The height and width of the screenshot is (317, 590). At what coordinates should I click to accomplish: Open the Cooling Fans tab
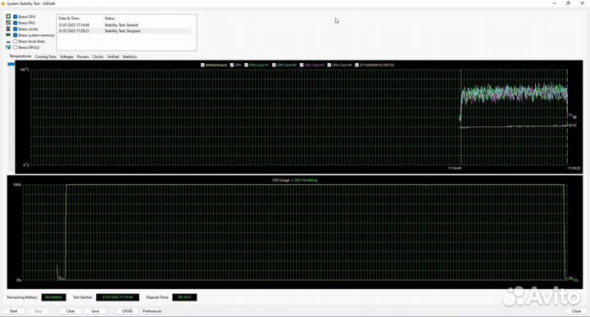click(x=46, y=57)
